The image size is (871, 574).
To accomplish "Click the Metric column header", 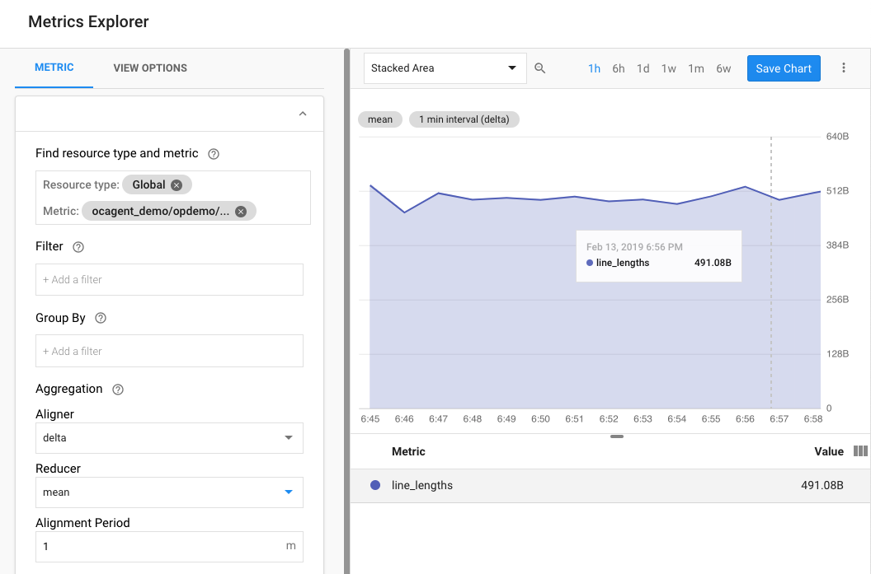I will 408,451.
